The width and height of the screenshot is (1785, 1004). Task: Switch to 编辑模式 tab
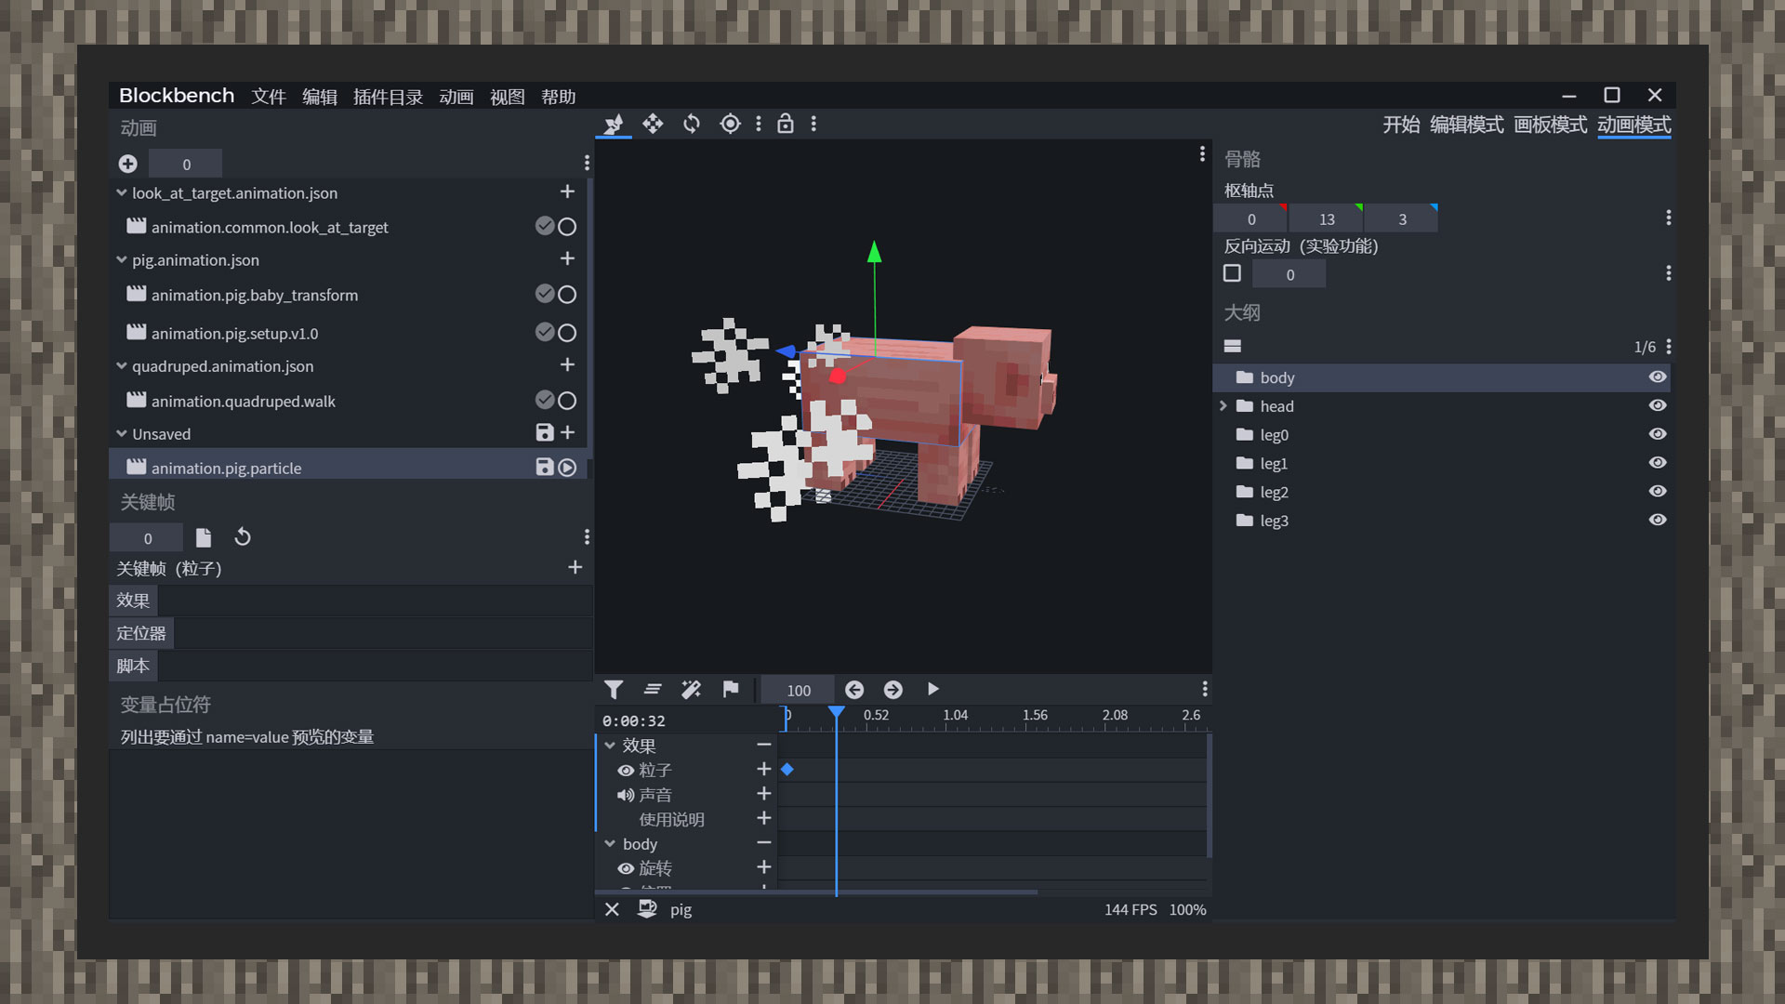[1466, 125]
